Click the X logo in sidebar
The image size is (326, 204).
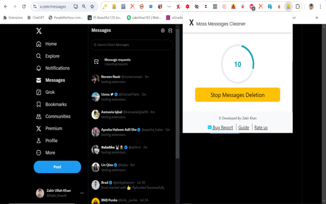click(x=39, y=31)
